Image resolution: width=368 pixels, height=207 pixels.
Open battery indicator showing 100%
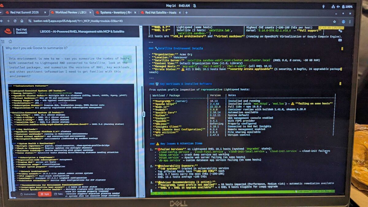[347, 6]
